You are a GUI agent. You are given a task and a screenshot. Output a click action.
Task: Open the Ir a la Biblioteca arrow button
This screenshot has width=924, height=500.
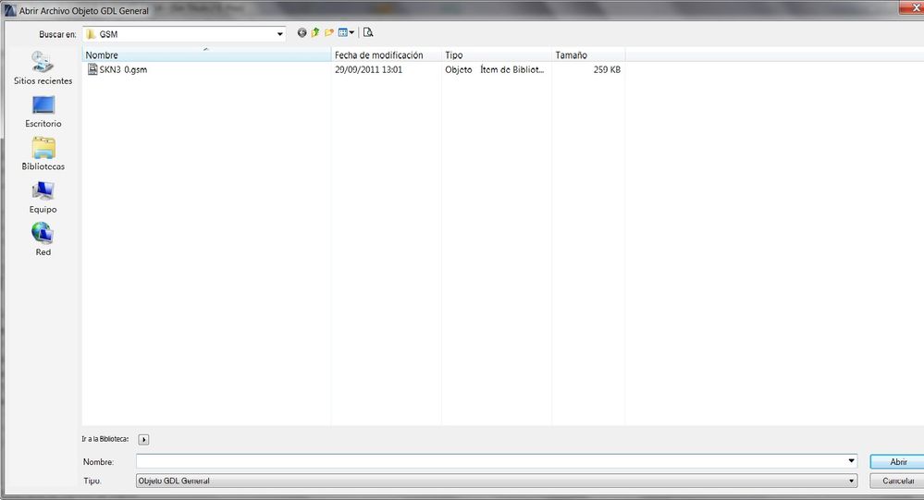click(143, 439)
